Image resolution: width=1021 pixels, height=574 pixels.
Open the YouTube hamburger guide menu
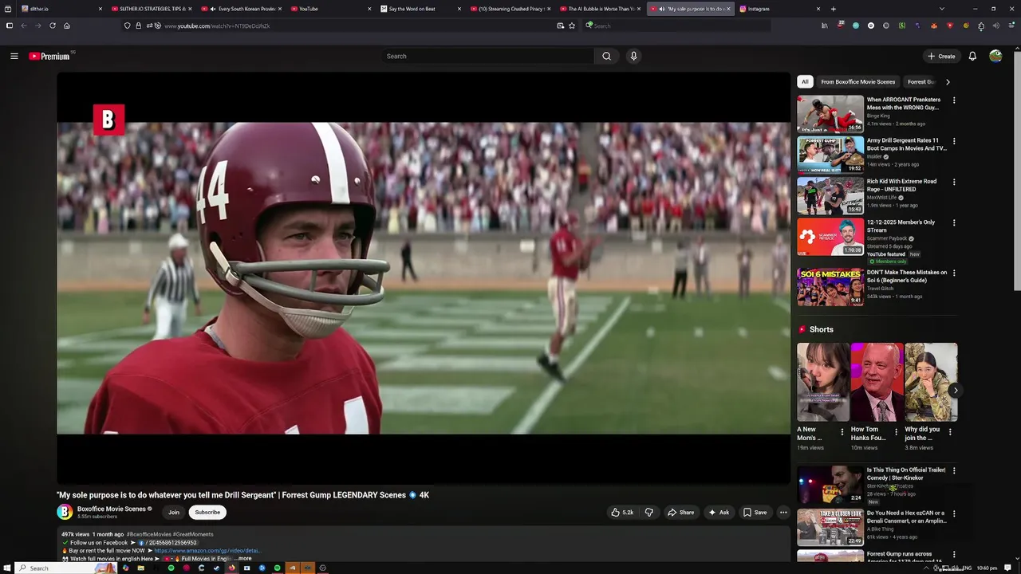pos(14,56)
